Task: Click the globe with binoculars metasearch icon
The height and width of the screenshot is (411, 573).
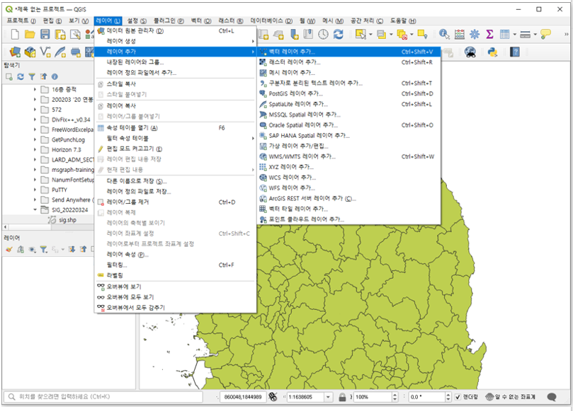Action: (470, 52)
